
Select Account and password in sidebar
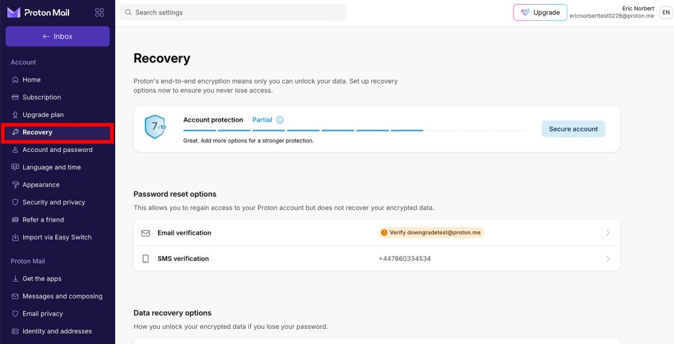(x=58, y=149)
